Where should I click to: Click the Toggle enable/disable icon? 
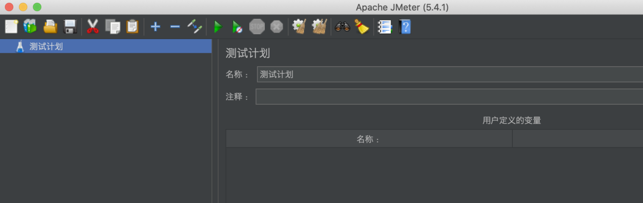pos(194,26)
